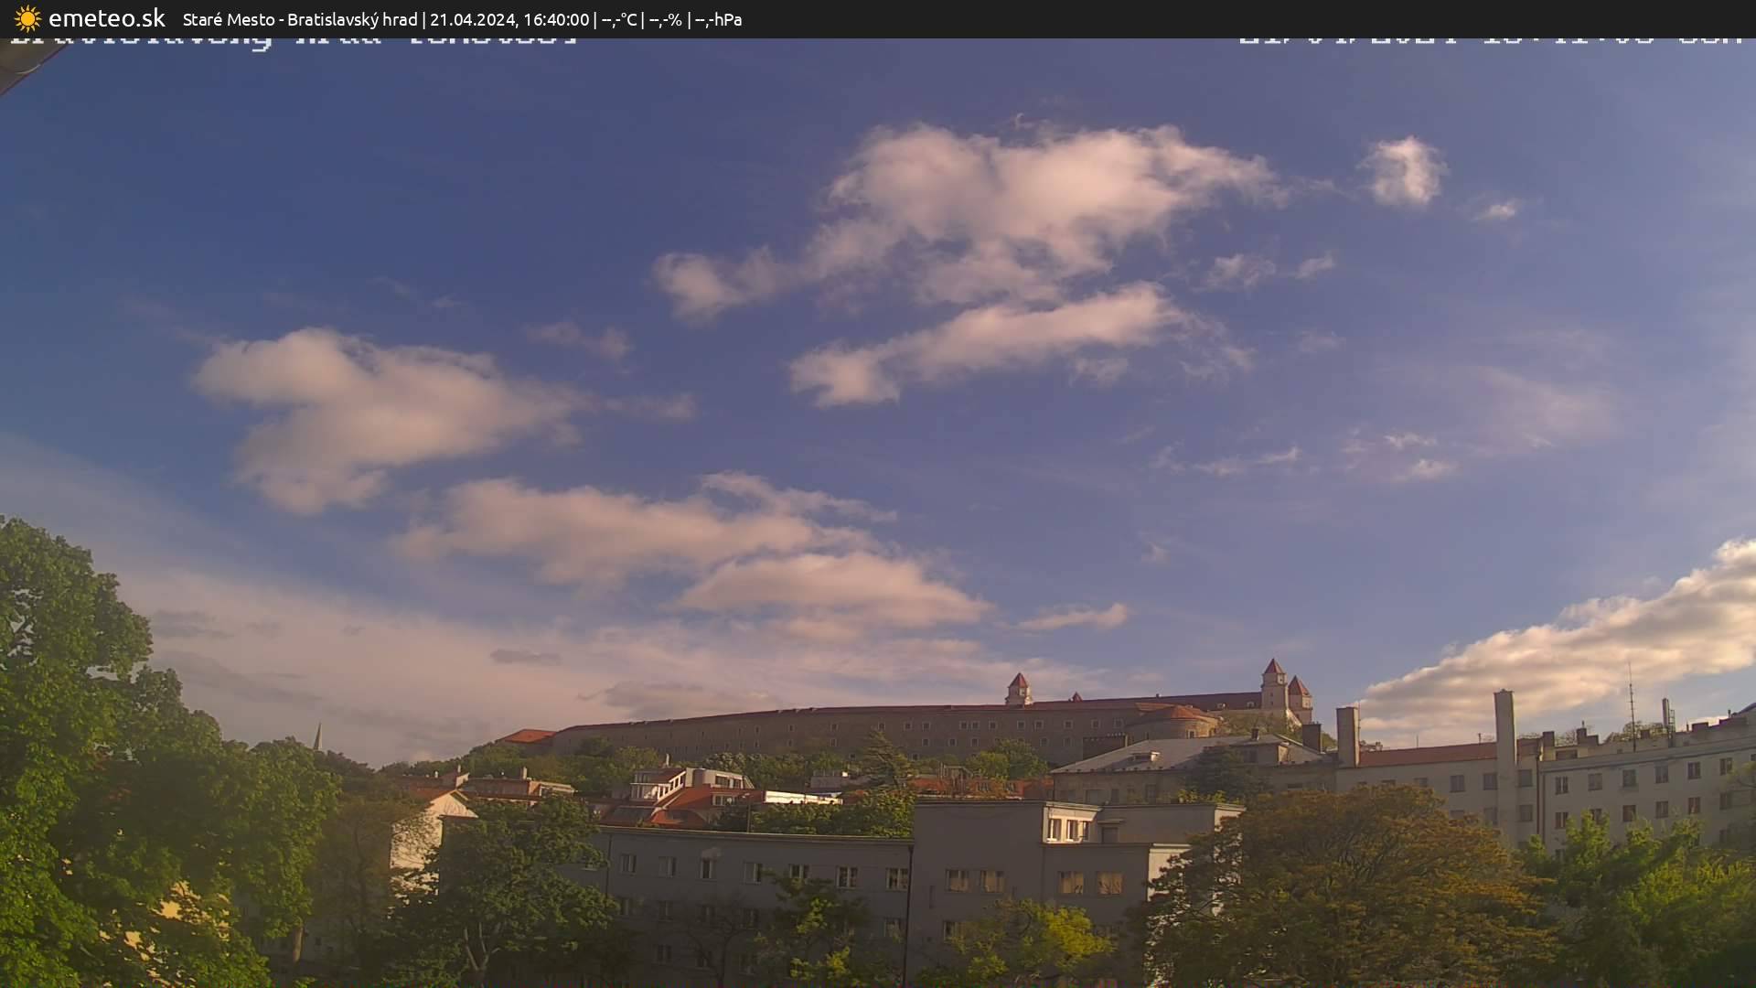Click the tallest castle tower with clock
The image size is (1756, 988).
1273,686
